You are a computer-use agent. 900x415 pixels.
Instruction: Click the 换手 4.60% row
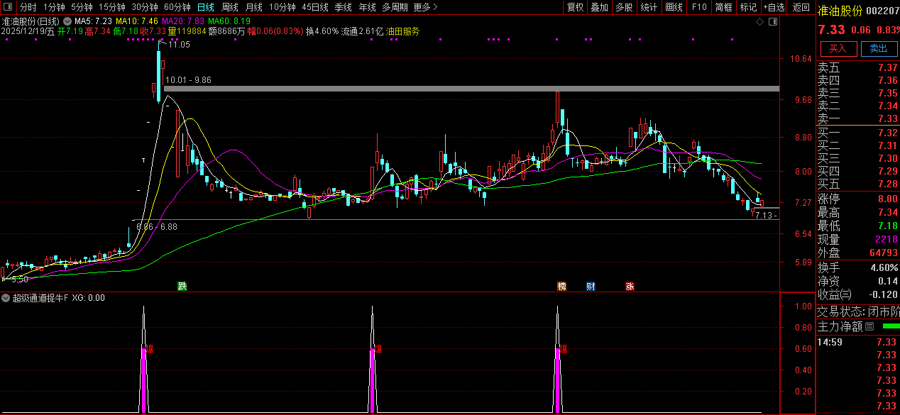(x=857, y=267)
